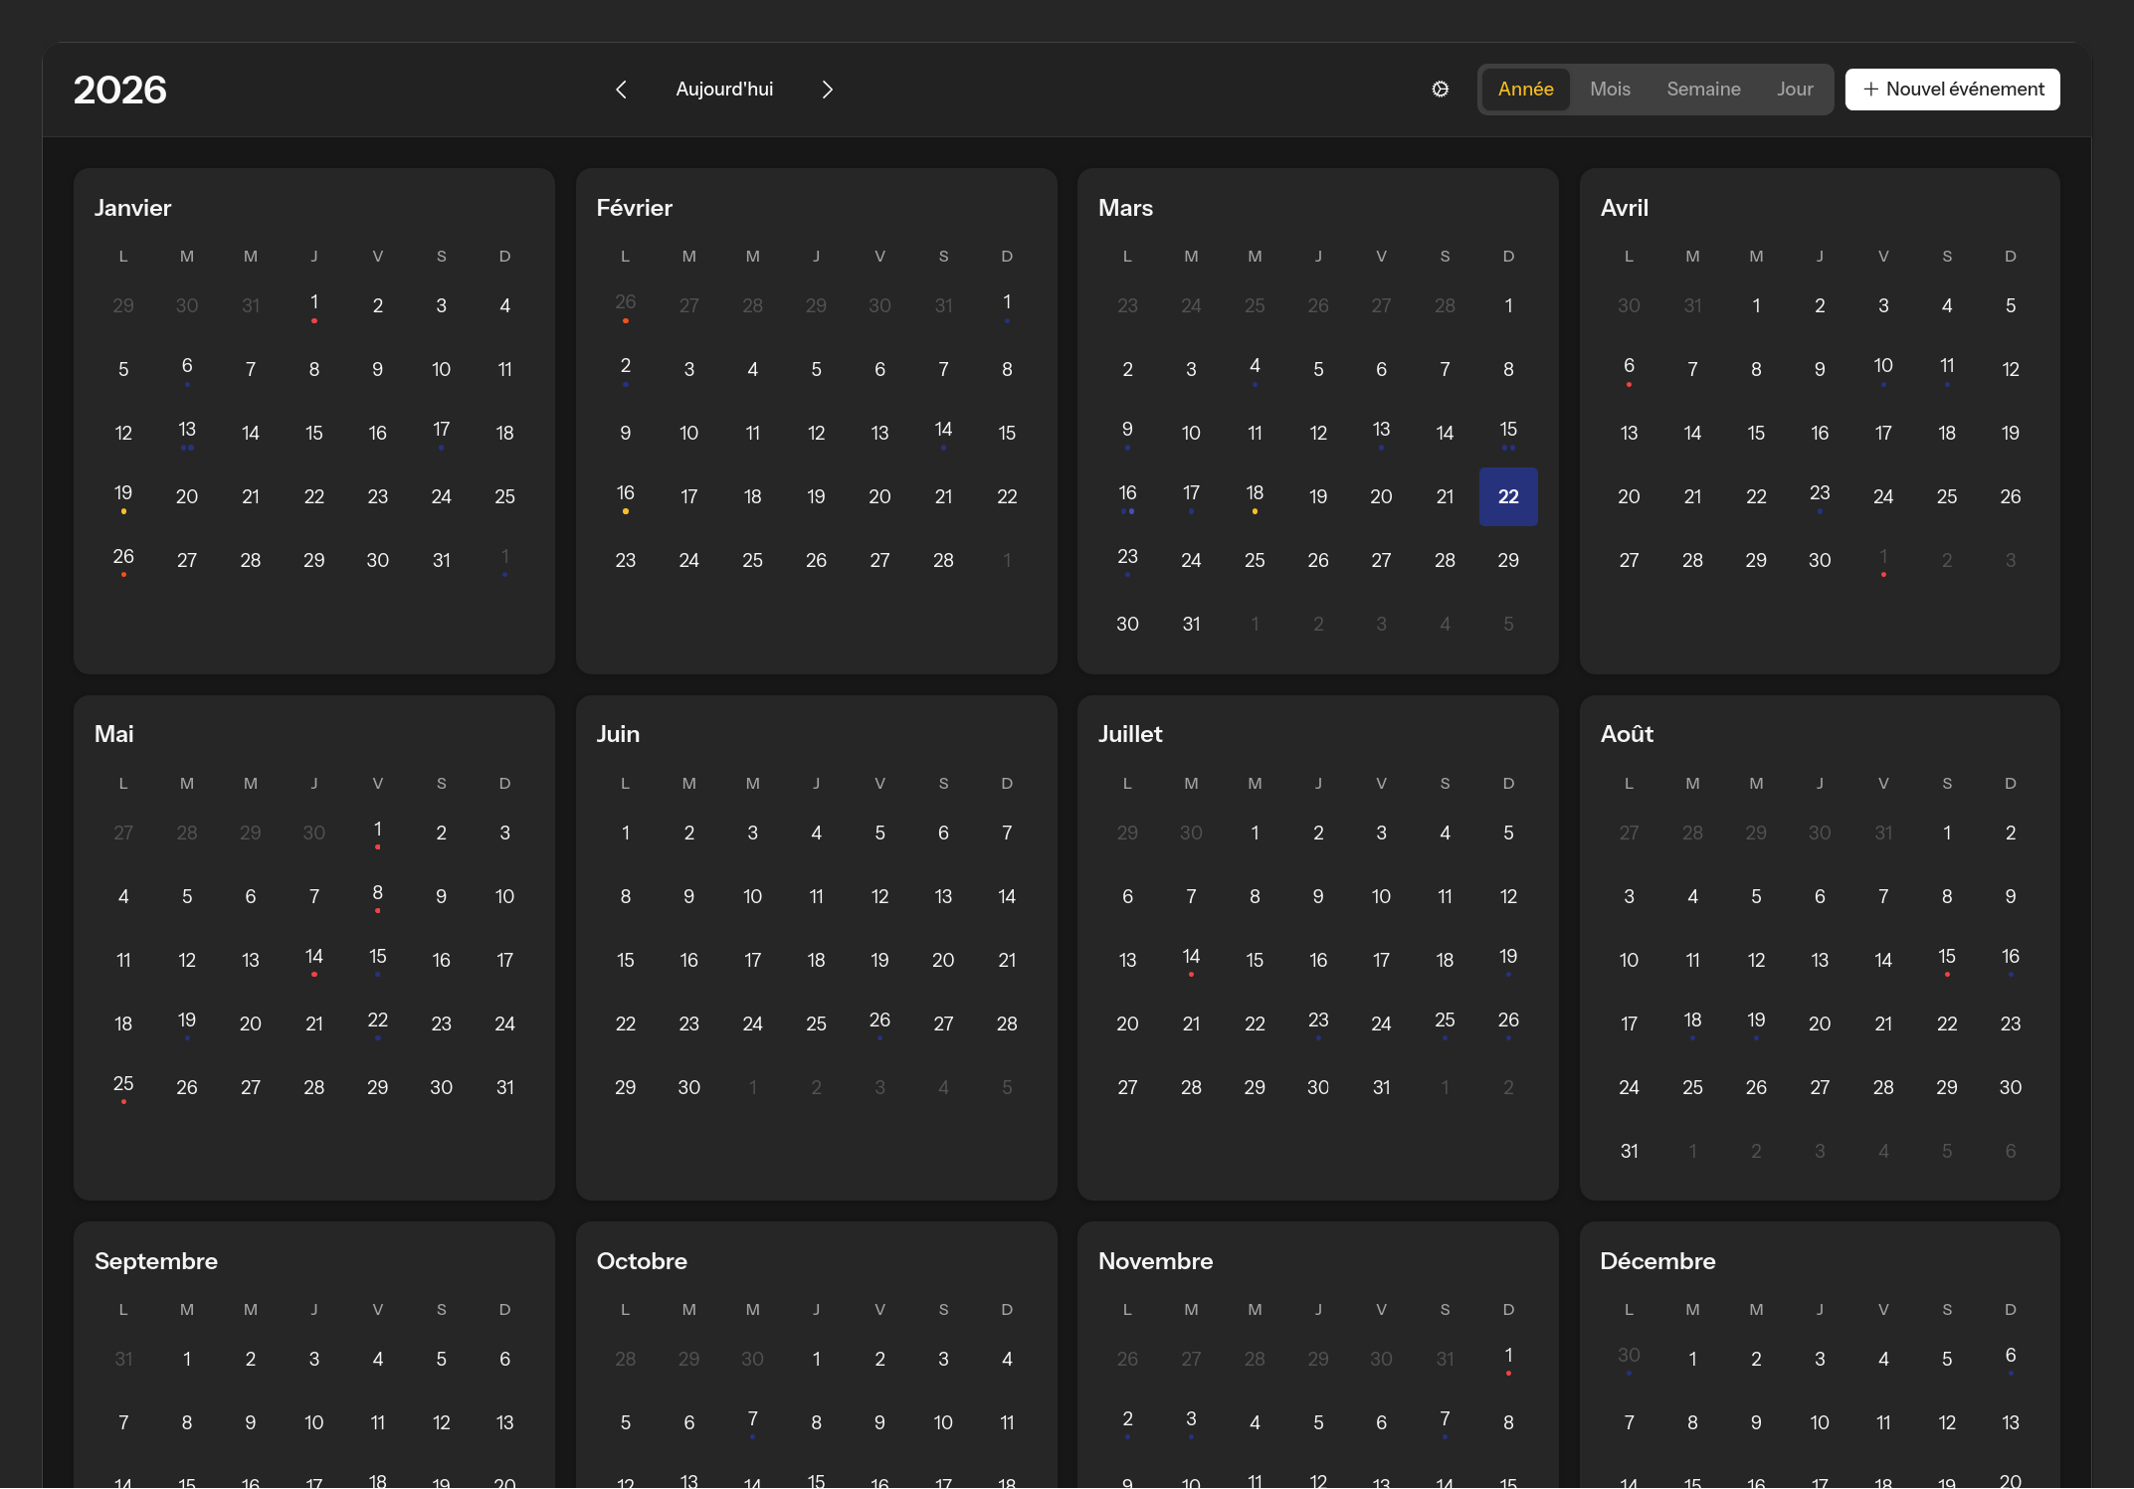2134x1489 pixels.
Task: Select June 15 in the Juin grid
Action: (x=625, y=960)
